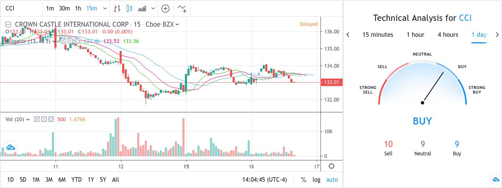The image size is (502, 188).
Task: Open Alligator indicator settings gear
Action: pos(70,41)
